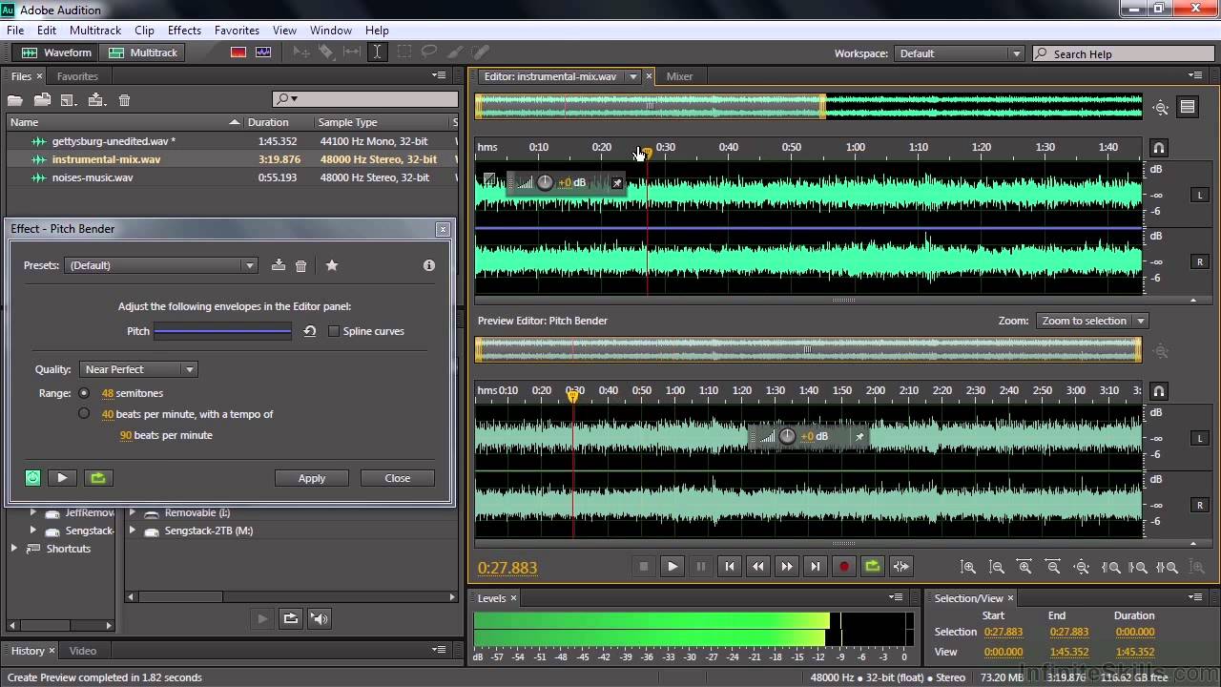The width and height of the screenshot is (1221, 687).
Task: Toggle Loop Playback in transport controls
Action: (x=872, y=567)
